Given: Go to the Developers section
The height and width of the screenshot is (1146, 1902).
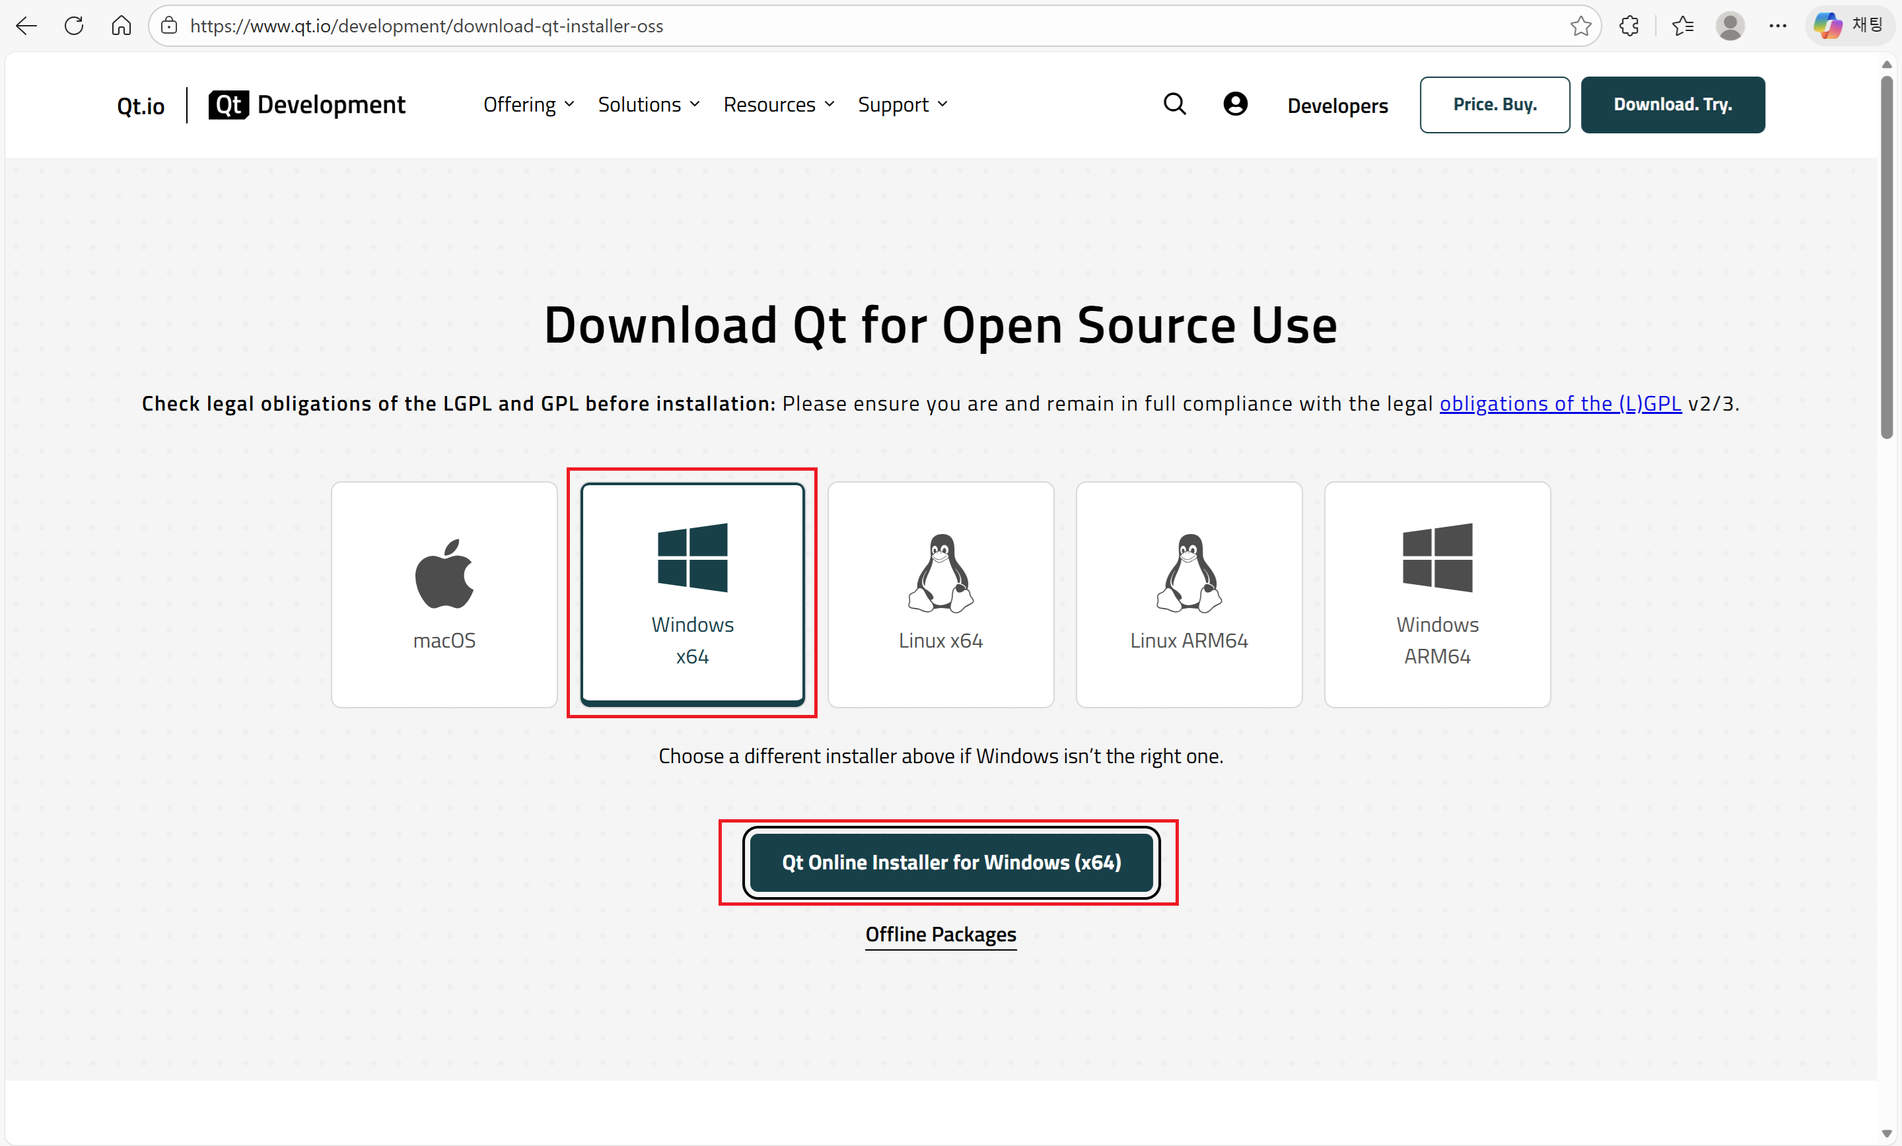Looking at the screenshot, I should pyautogui.click(x=1337, y=105).
